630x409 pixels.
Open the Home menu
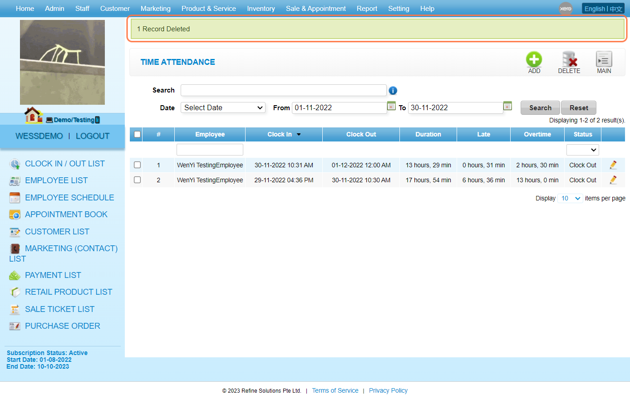[x=25, y=9]
